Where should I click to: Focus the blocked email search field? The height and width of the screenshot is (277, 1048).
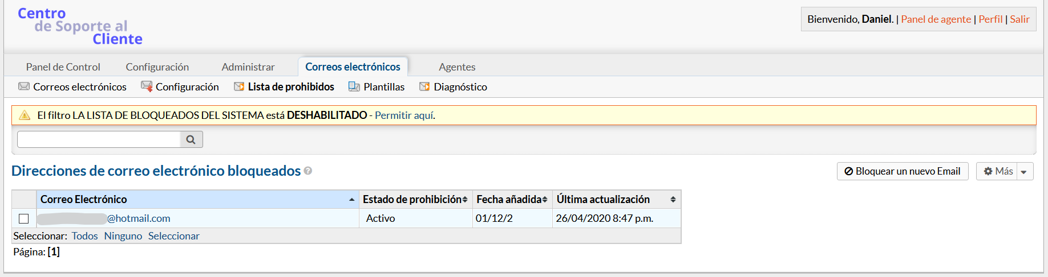(99, 139)
